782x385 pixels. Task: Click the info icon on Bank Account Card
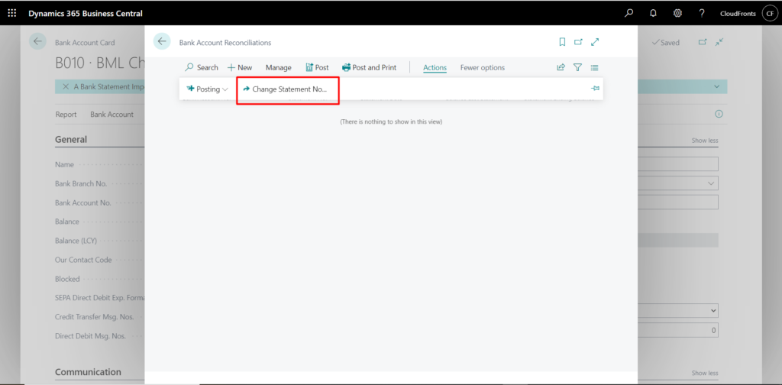[x=719, y=115]
